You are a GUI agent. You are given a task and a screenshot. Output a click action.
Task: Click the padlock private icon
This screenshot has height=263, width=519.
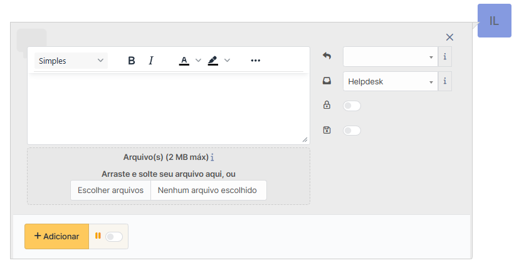click(327, 105)
